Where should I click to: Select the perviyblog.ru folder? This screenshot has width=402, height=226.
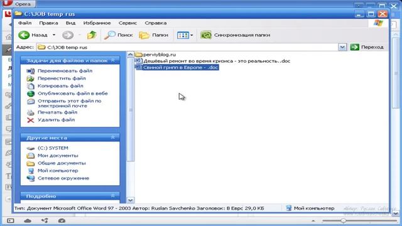click(160, 55)
